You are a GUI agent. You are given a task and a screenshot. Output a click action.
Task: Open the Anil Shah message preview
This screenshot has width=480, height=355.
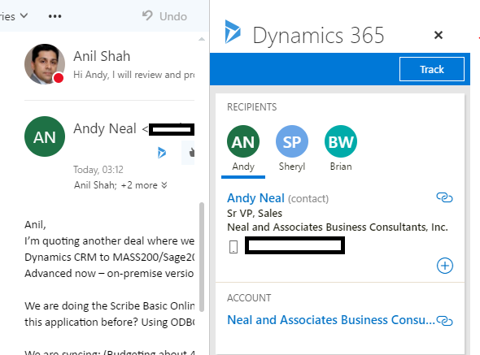tap(133, 75)
